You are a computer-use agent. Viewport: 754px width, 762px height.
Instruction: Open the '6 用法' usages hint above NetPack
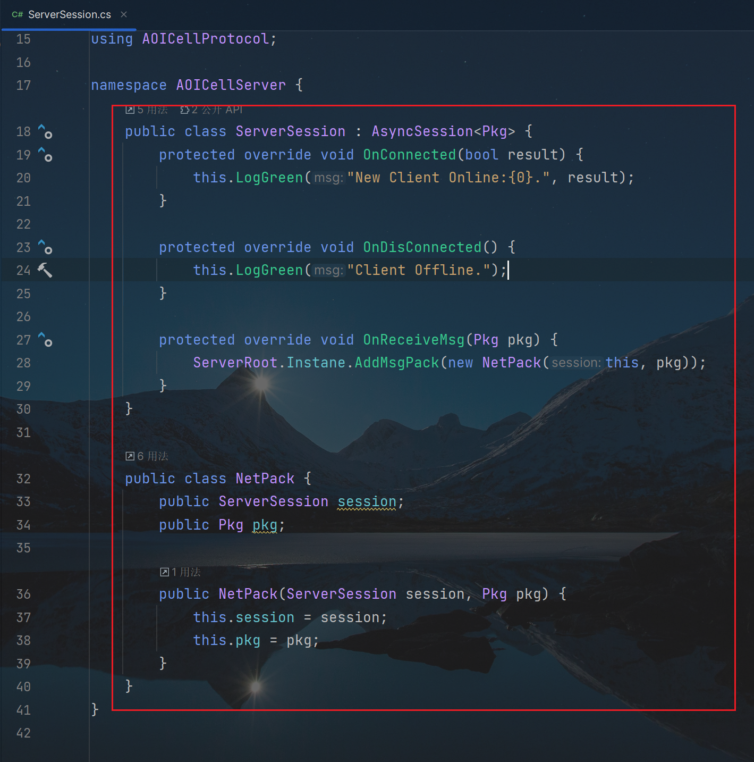pyautogui.click(x=147, y=456)
